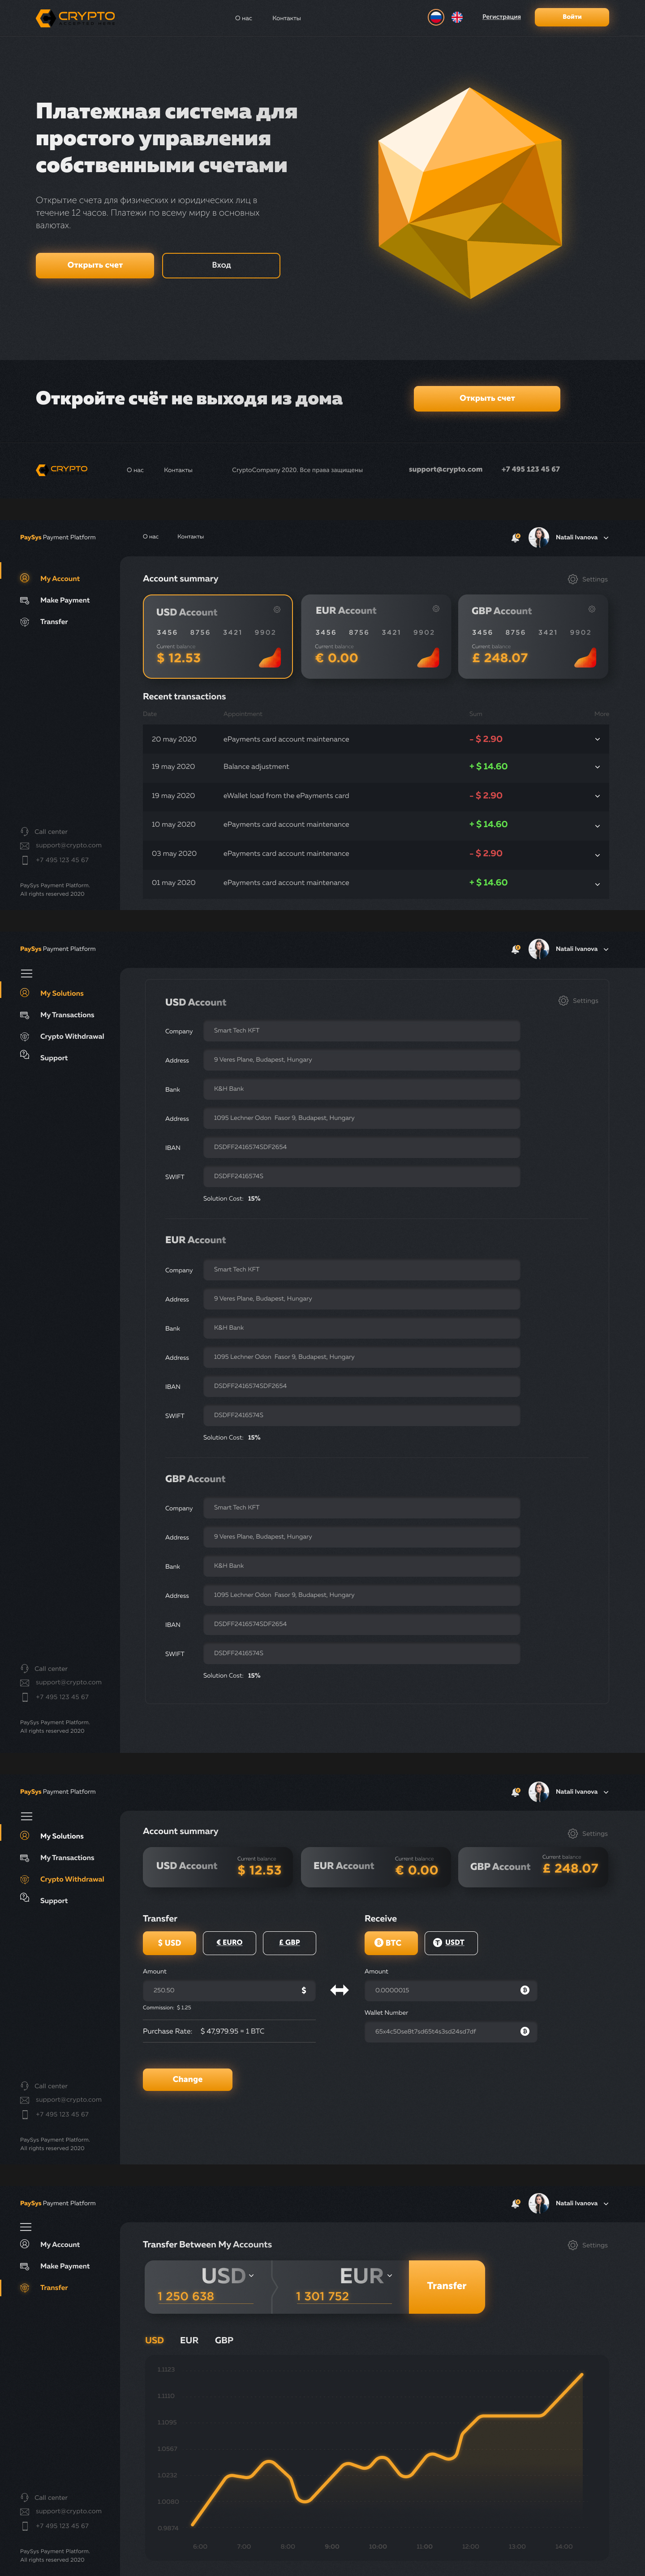Expand the 03 may 2020 transaction row
This screenshot has width=645, height=2576.
click(x=597, y=854)
